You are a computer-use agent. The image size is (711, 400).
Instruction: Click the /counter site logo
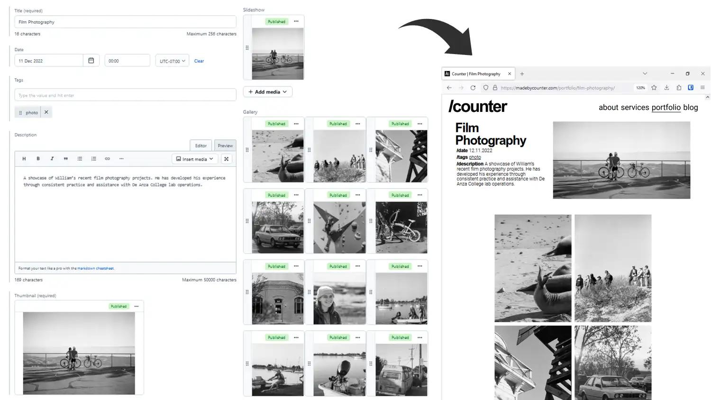[477, 107]
